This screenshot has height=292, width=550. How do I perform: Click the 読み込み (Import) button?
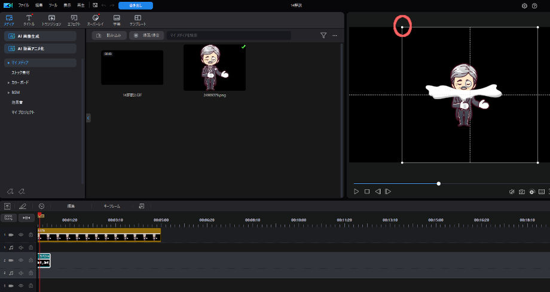click(x=109, y=36)
